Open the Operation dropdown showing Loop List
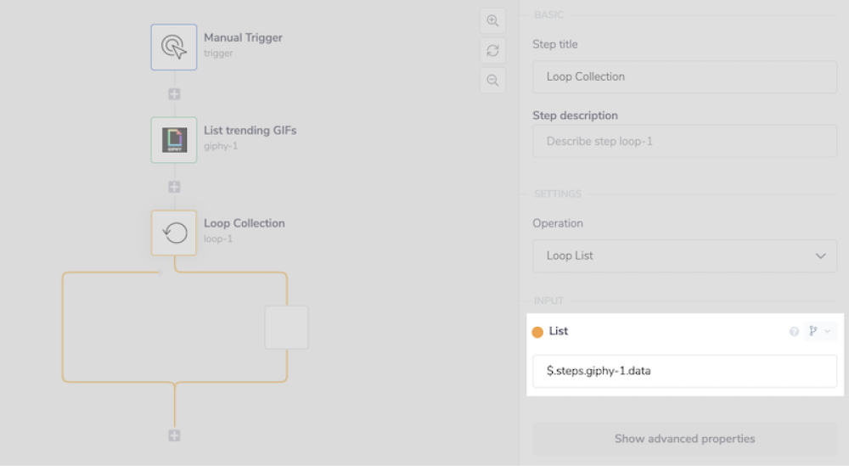Screen dimensions: 849x466 tap(684, 255)
